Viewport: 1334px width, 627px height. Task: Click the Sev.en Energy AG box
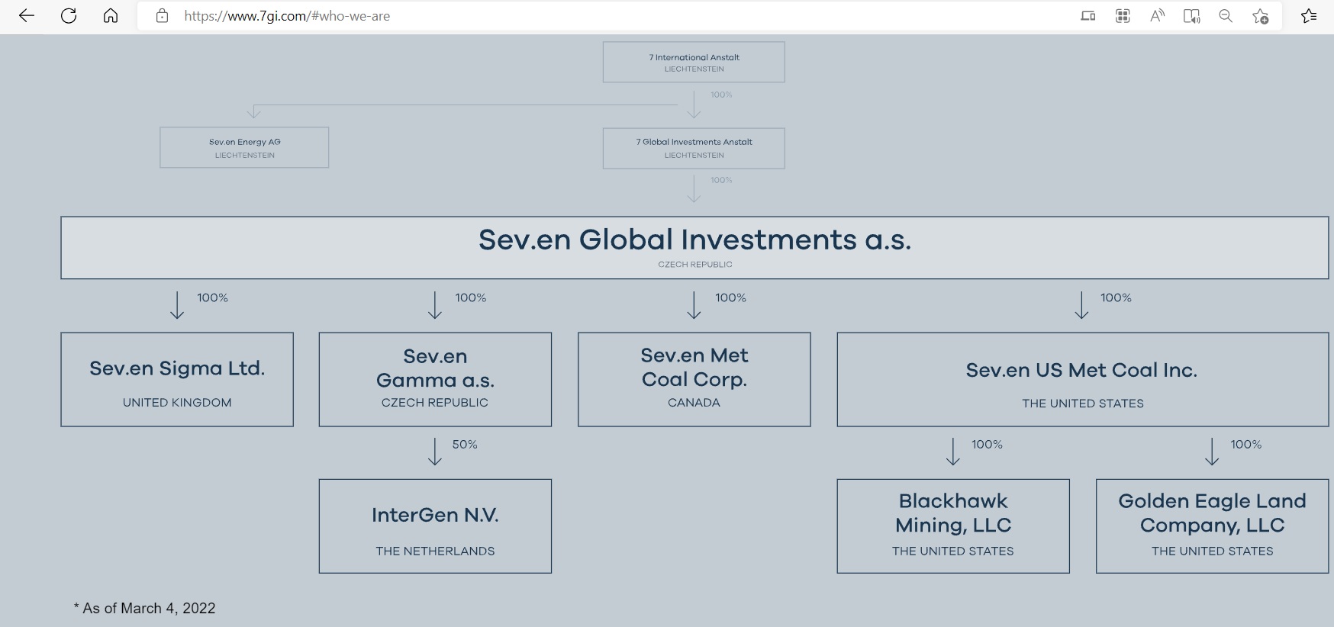[x=244, y=147]
